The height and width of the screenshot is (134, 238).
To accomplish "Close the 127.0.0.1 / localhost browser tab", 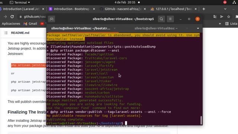I will (x=196, y=9).
